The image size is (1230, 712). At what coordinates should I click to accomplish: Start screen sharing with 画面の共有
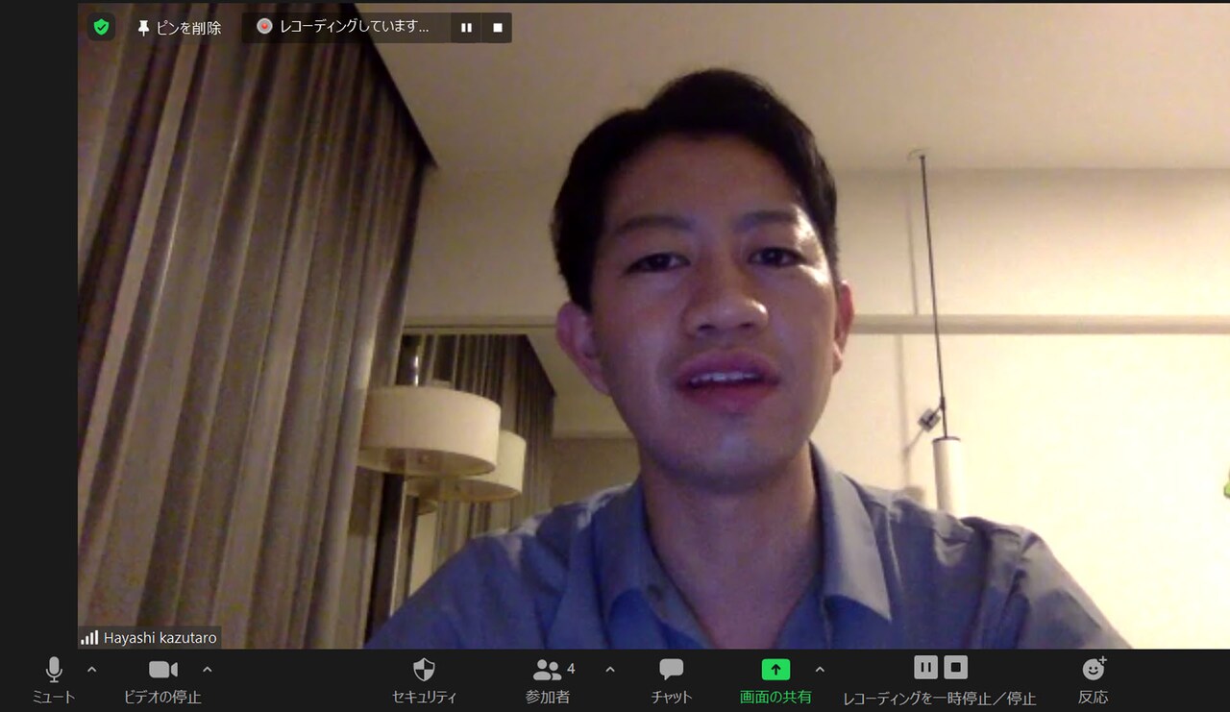tap(775, 678)
